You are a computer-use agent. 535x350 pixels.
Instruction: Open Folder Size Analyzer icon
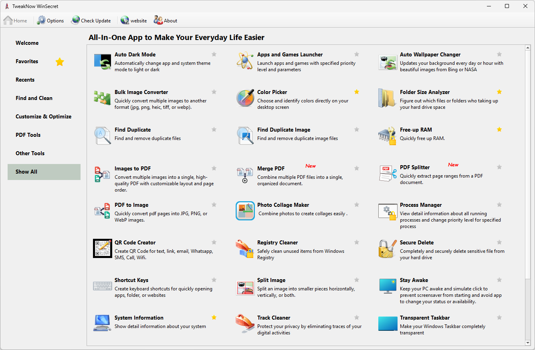coord(388,98)
